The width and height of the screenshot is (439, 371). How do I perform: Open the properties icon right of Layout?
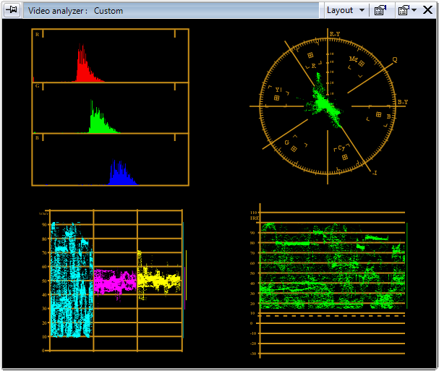[380, 10]
